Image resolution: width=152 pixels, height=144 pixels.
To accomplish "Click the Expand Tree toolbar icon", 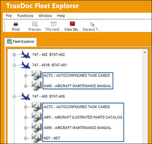I will click(x=92, y=24).
